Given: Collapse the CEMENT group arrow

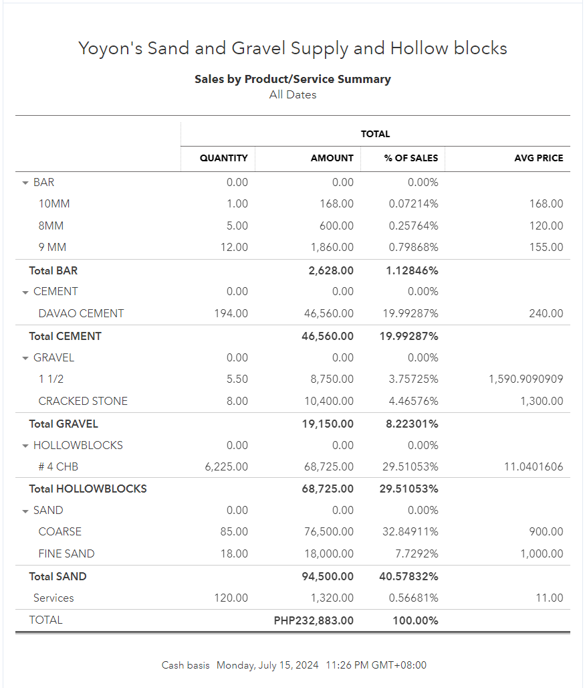Looking at the screenshot, I should click(25, 292).
